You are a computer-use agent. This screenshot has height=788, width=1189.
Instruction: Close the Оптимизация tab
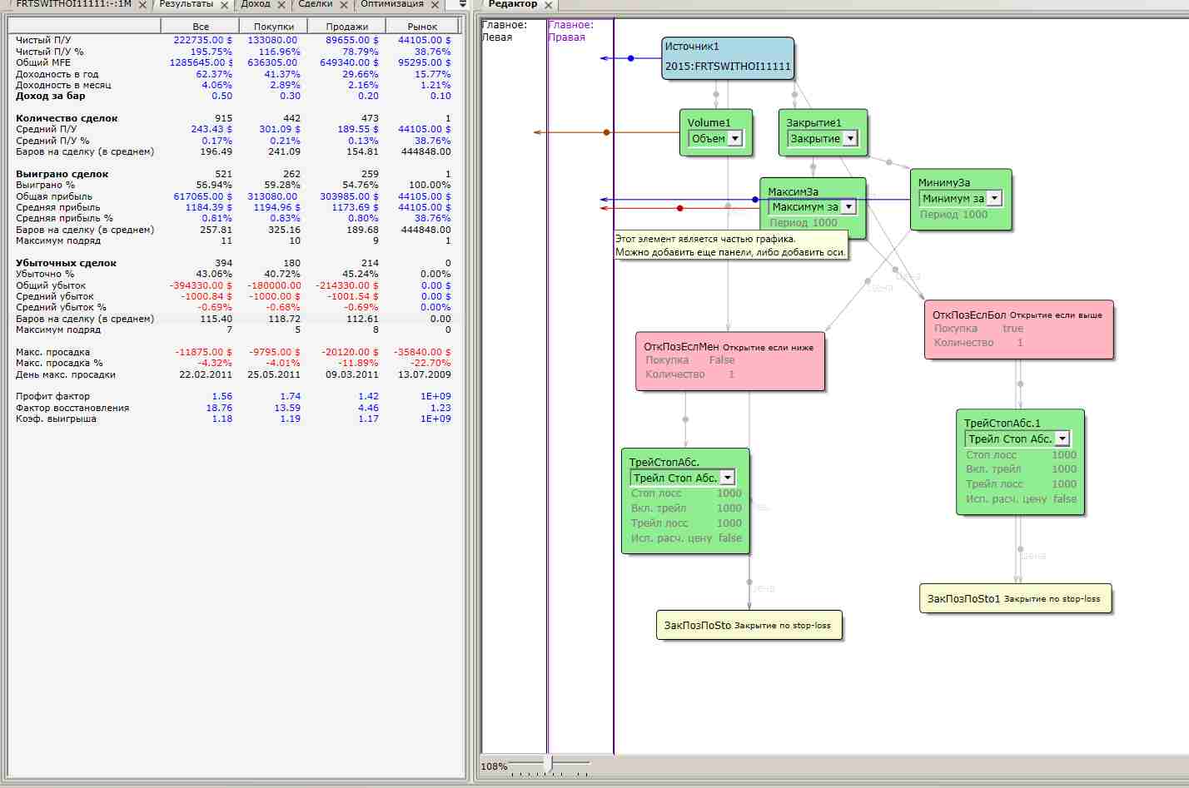[435, 5]
